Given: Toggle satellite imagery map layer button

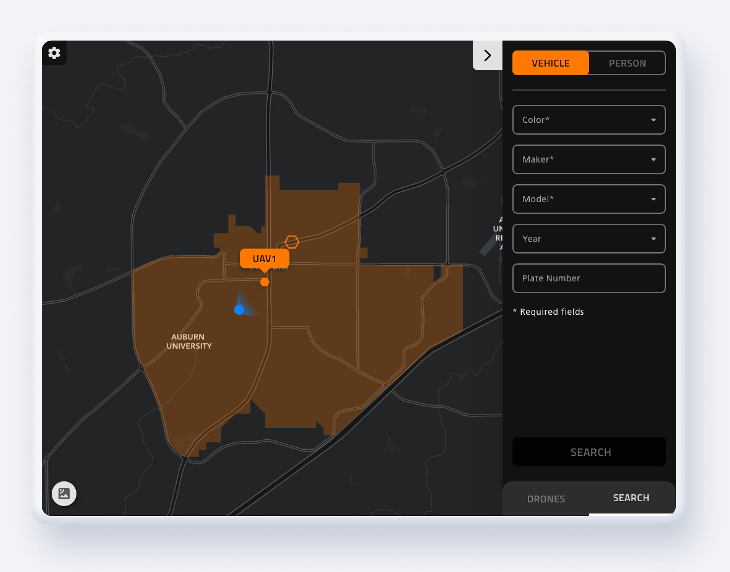Looking at the screenshot, I should tap(64, 494).
